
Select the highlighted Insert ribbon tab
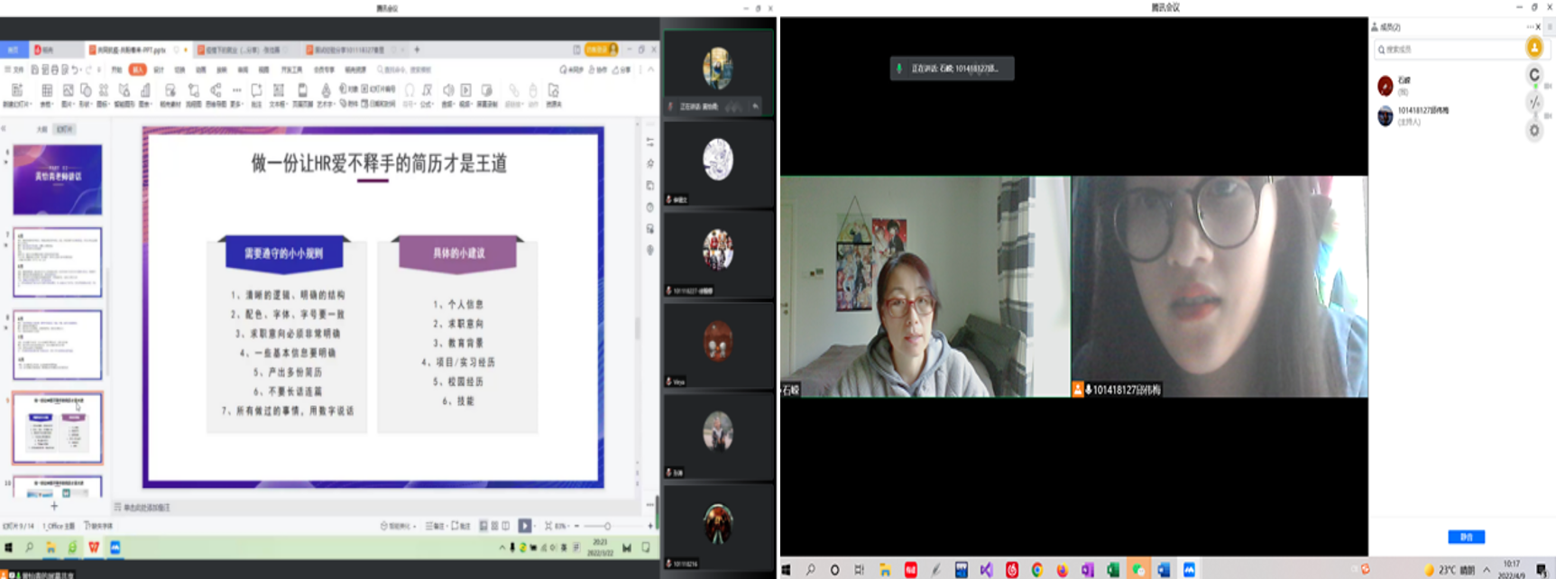pyautogui.click(x=137, y=69)
